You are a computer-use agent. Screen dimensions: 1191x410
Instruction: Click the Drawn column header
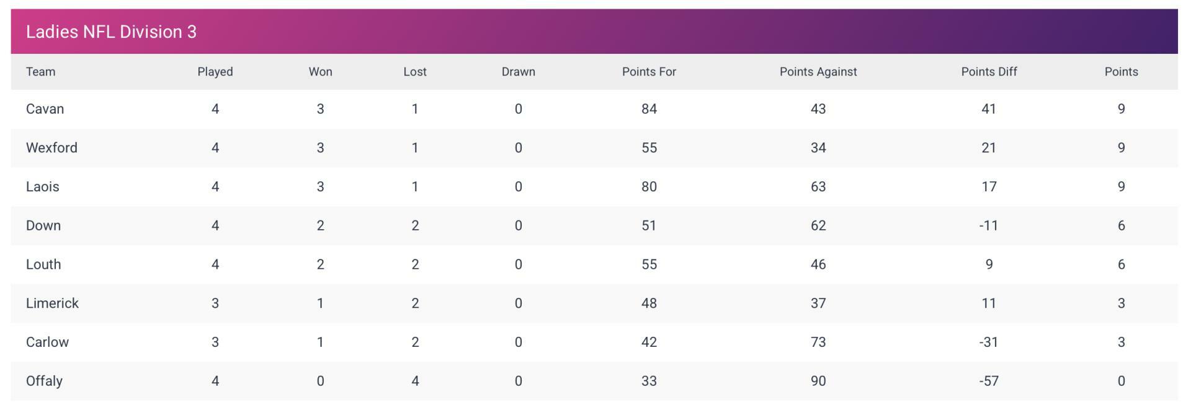(519, 72)
